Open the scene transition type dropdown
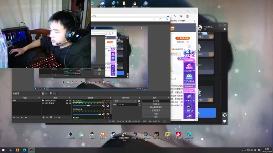Image resolution: width=273 pixels, height=153 pixels. pos(125,101)
